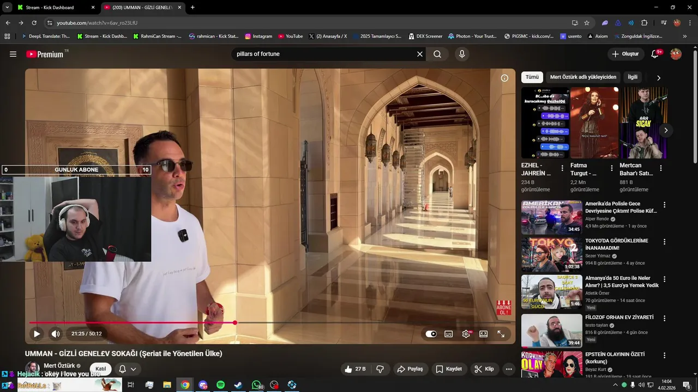Open FİLOZOF ORHAN EV ZİYARETİ video

coord(619,317)
